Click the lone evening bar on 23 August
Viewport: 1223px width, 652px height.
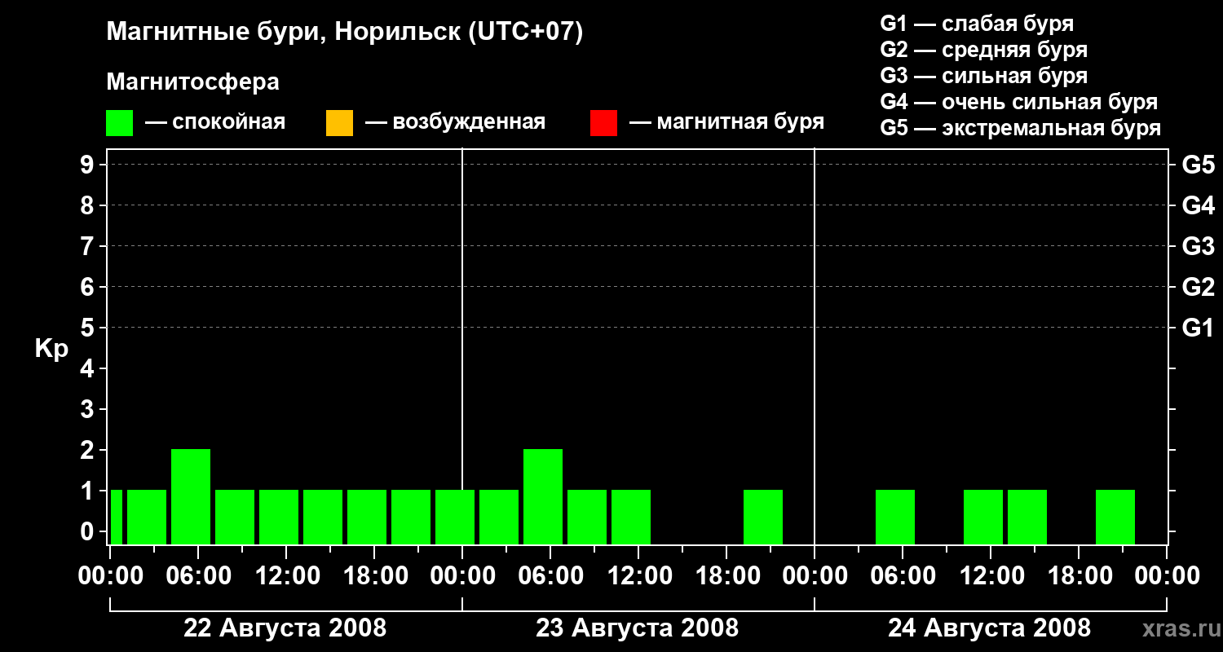[763, 517]
